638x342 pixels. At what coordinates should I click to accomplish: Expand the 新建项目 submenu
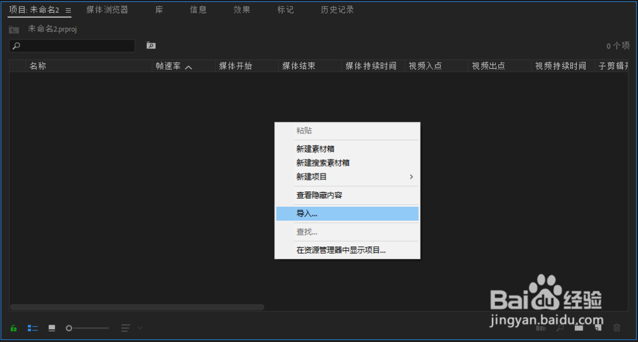pyautogui.click(x=348, y=177)
